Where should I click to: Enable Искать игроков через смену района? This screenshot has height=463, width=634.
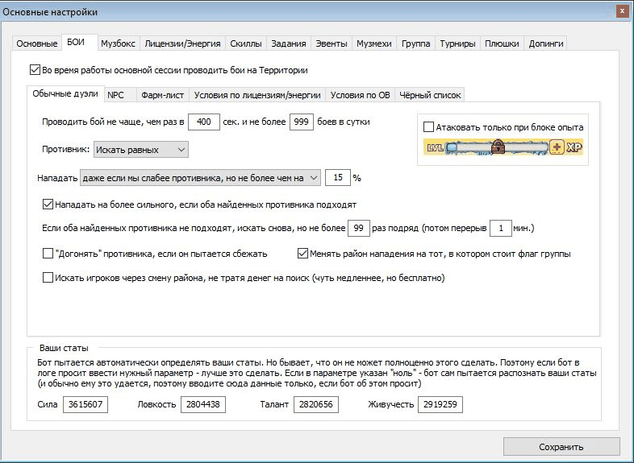coord(48,277)
